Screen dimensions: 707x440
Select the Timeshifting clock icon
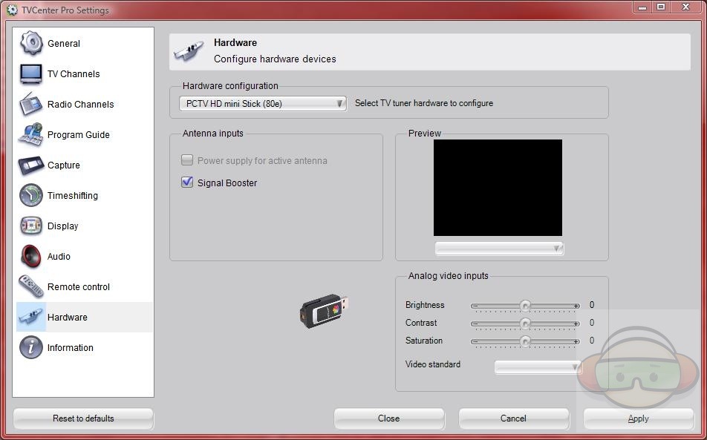(31, 195)
